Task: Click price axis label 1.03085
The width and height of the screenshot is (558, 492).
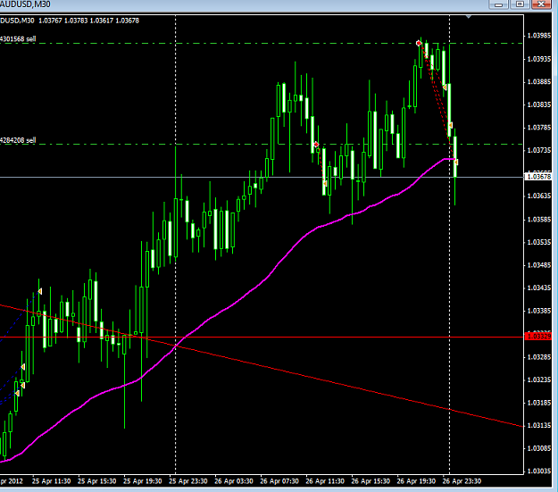Action: (x=538, y=448)
